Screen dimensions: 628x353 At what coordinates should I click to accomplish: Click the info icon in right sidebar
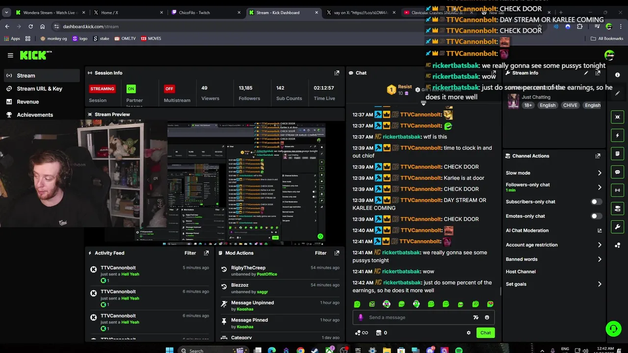click(617, 75)
